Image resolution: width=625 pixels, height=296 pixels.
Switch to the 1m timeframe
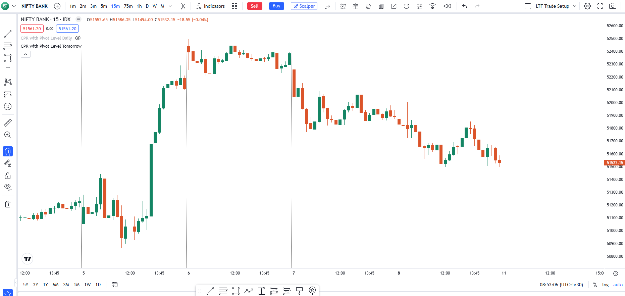pyautogui.click(x=72, y=6)
